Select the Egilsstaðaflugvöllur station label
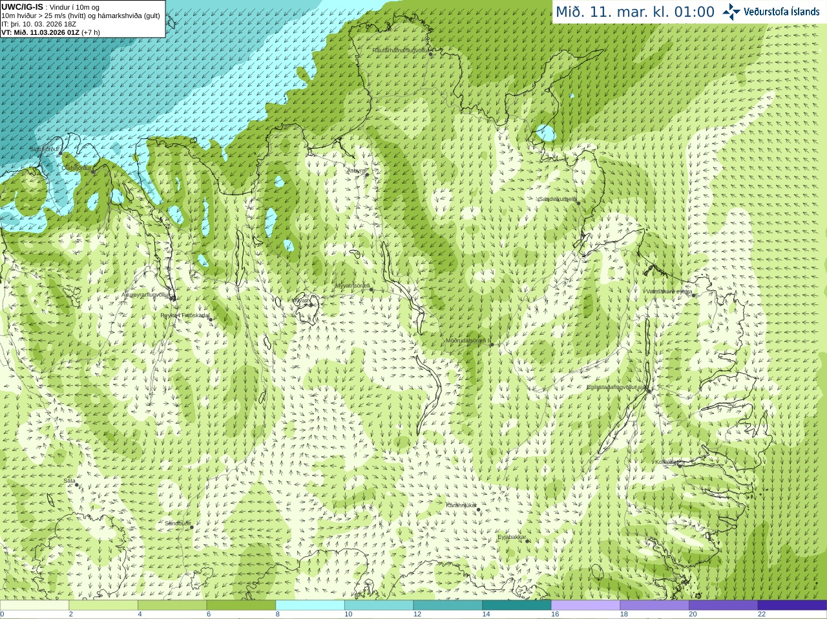The width and height of the screenshot is (827, 619). coord(617,387)
